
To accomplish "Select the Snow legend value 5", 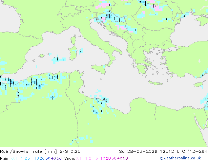I will pos(96,158).
